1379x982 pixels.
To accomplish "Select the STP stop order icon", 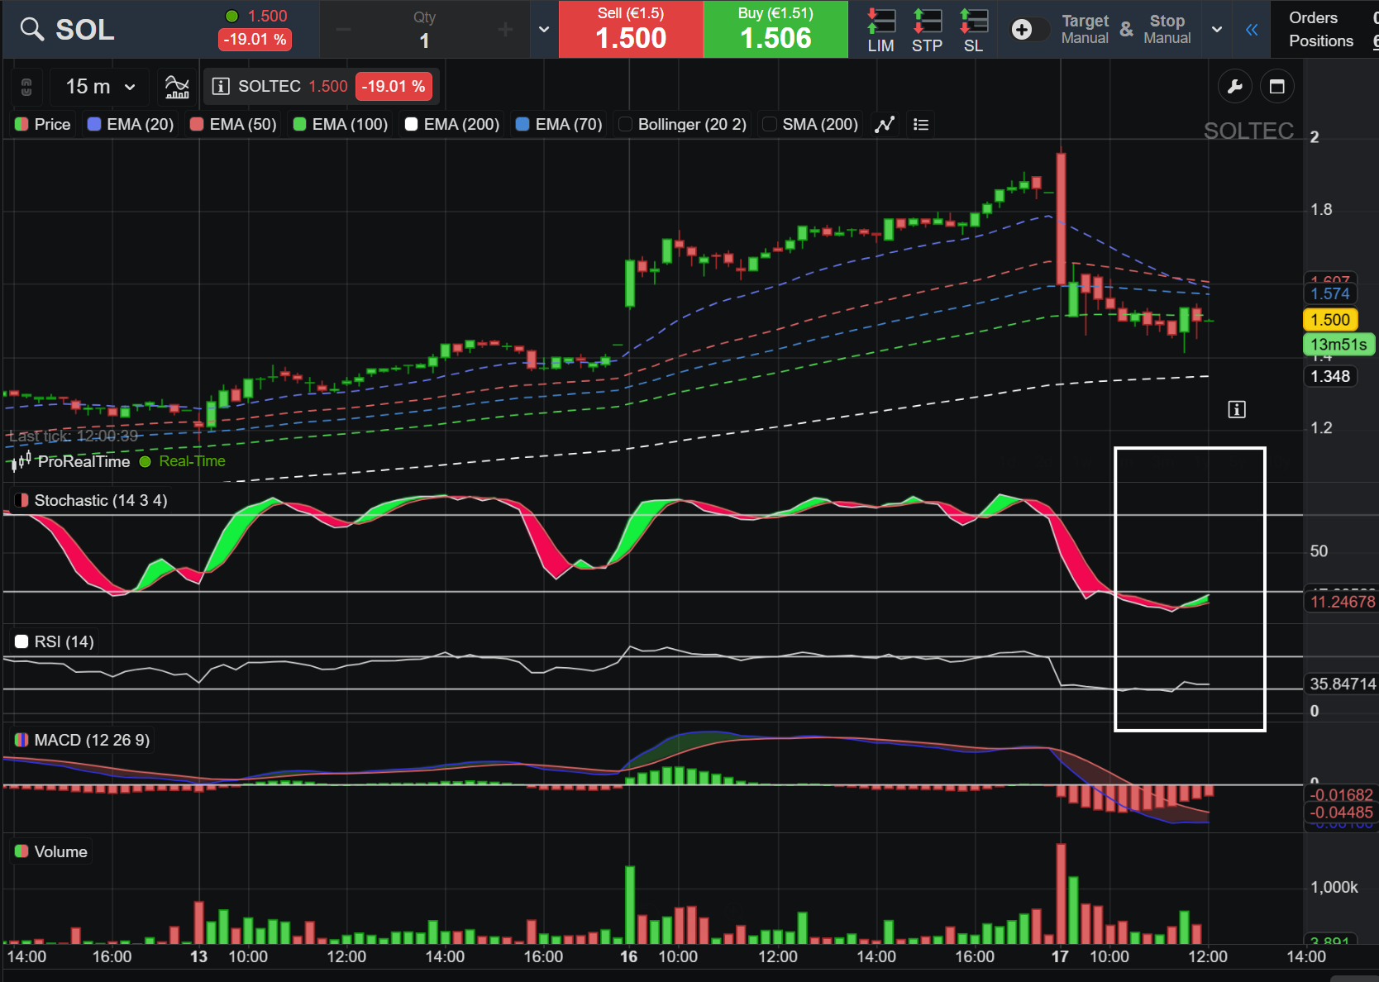I will (x=927, y=30).
